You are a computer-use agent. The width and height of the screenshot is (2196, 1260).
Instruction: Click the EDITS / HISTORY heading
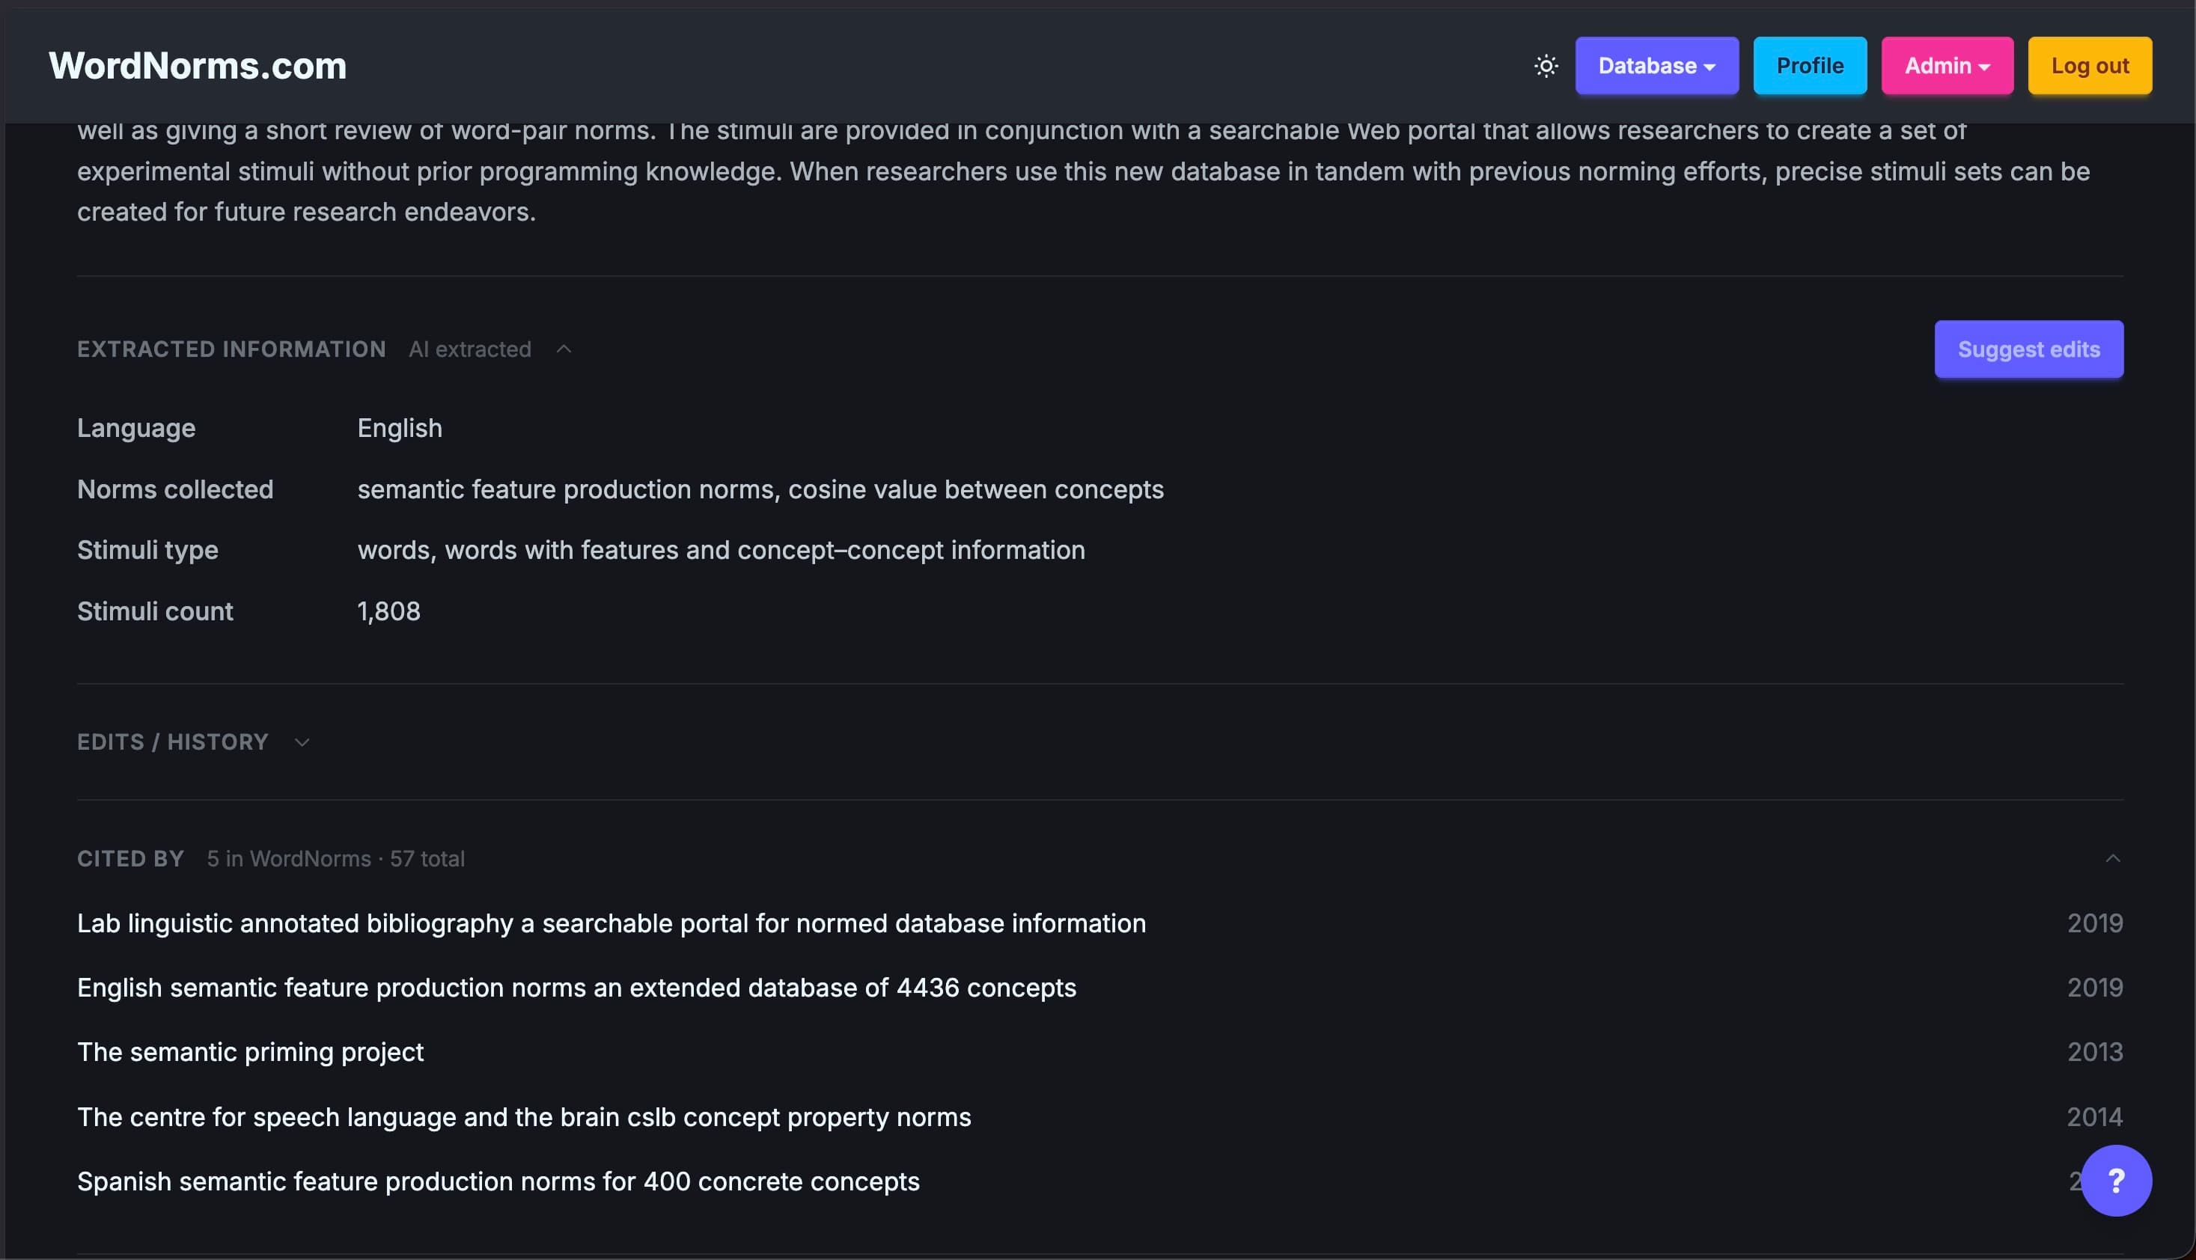173,742
